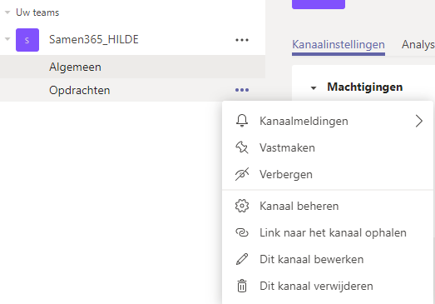Click the chain link icon in menu
Viewport: 435px width, 304px height.
point(242,232)
